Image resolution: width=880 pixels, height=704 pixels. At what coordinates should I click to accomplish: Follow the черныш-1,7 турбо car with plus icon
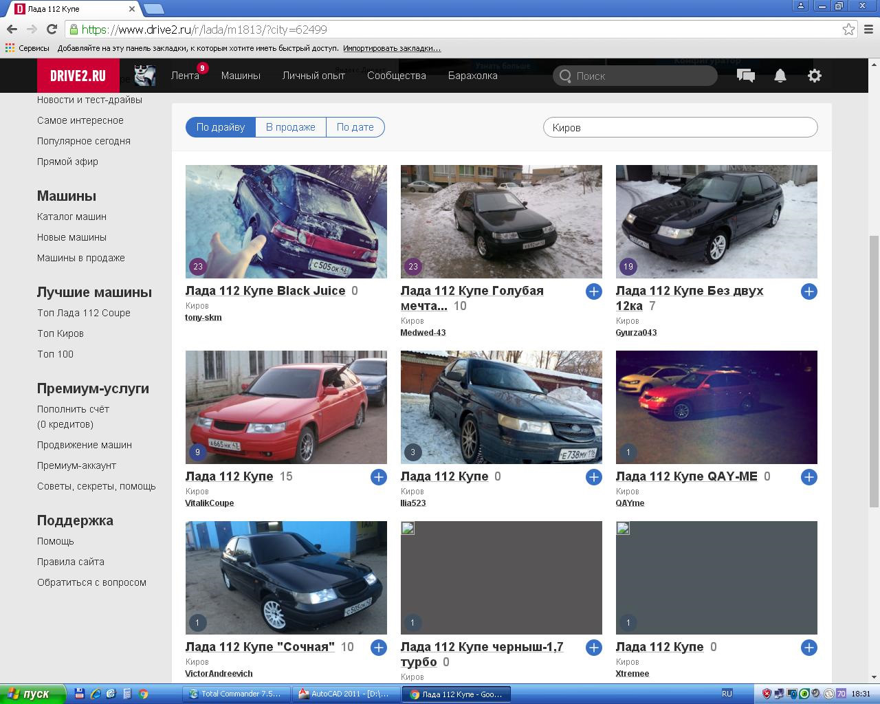[594, 648]
